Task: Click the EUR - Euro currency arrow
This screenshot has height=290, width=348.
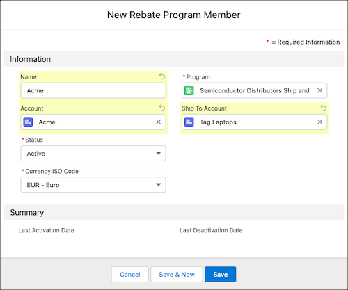Action: pyautogui.click(x=159, y=185)
